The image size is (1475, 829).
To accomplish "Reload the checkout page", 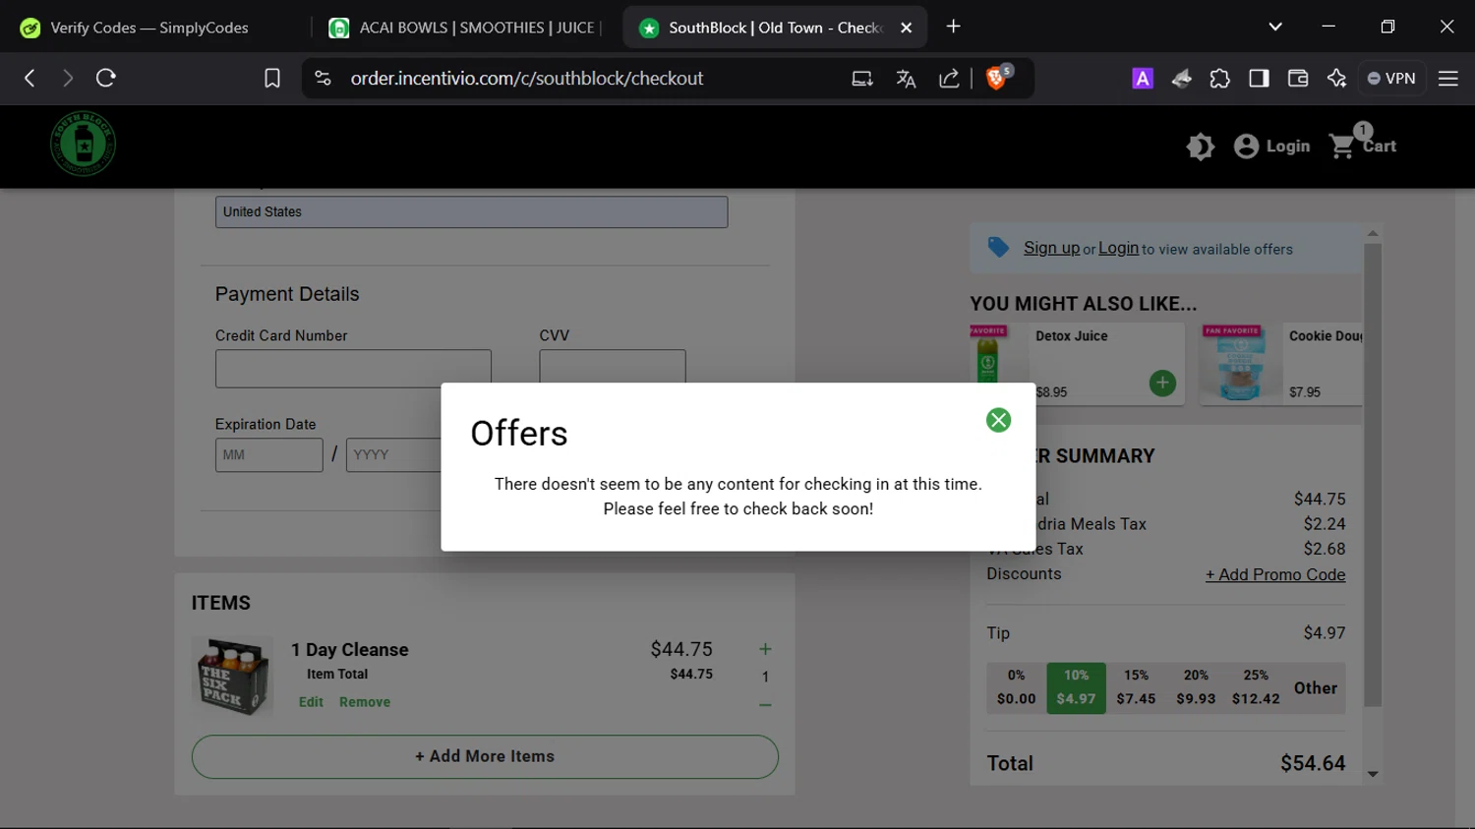I will tap(106, 78).
